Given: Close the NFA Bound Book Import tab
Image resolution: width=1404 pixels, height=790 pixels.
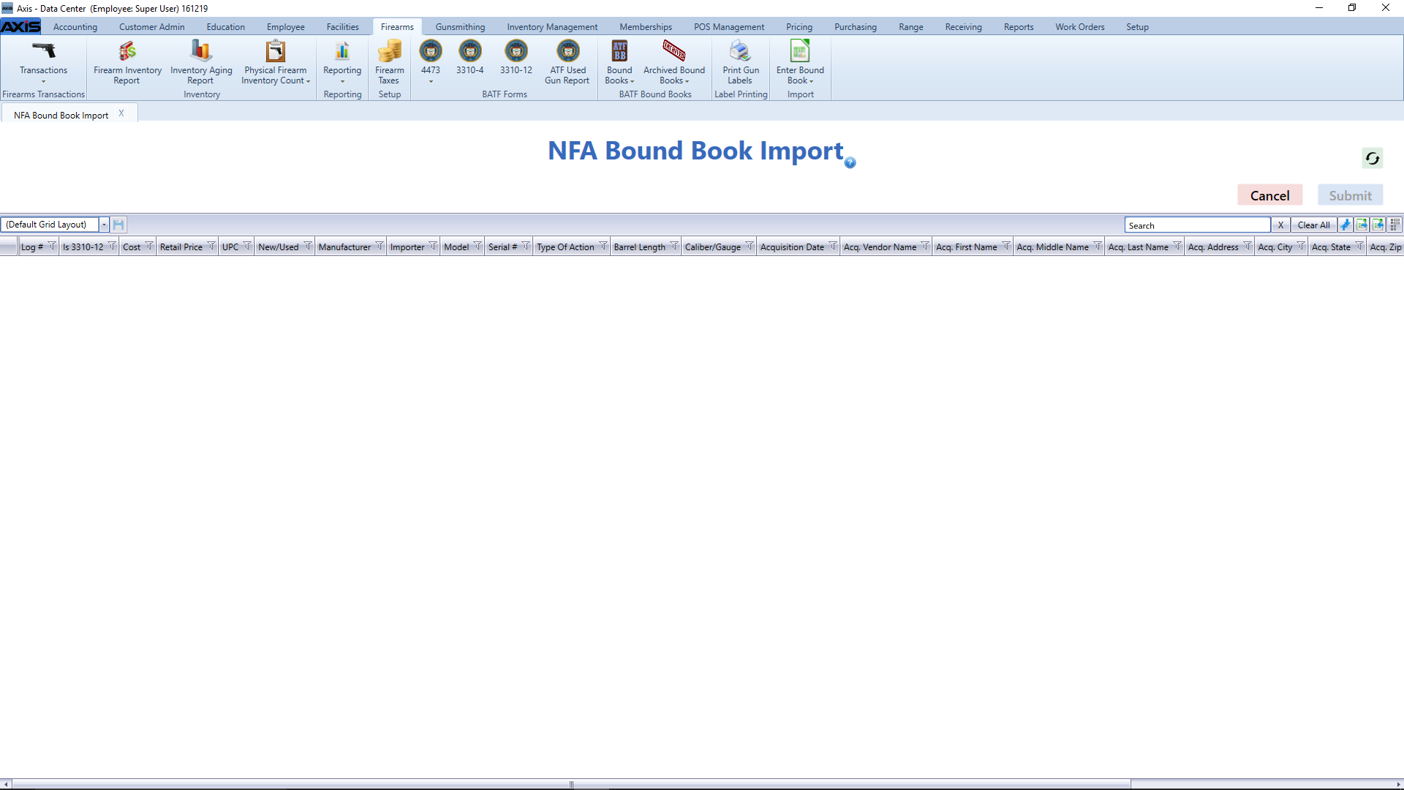Looking at the screenshot, I should point(121,113).
